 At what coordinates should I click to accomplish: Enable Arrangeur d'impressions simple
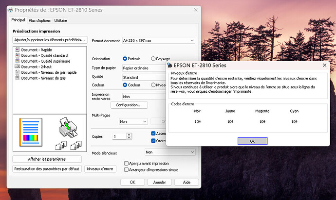click(127, 169)
